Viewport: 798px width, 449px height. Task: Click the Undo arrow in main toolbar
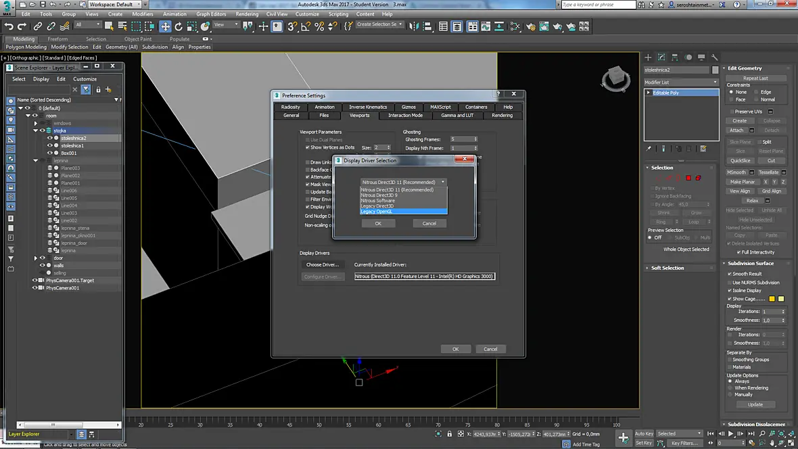[9, 26]
